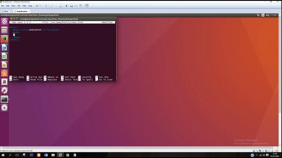The height and width of the screenshot is (158, 282).
Task: Click the VMware take snapshot icon
Action: coord(52,6)
